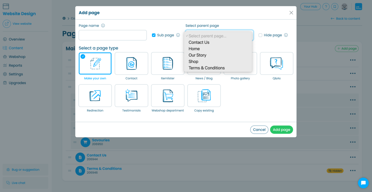Choose Contact Us from parent page dropdown

pos(199,43)
